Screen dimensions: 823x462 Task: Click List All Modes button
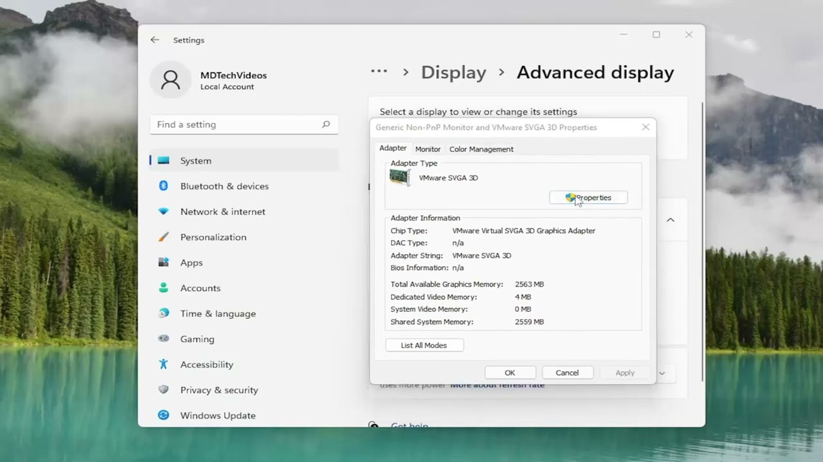coord(424,345)
